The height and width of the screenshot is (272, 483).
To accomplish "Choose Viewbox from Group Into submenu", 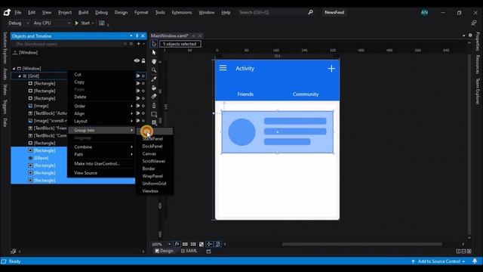I will (x=150, y=191).
